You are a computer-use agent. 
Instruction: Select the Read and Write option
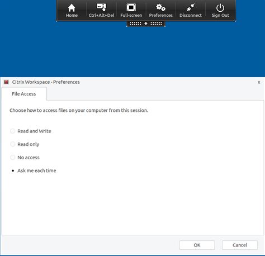(x=13, y=131)
